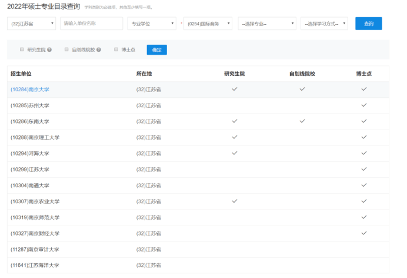Open the --选择学习方式-- dropdown
This screenshot has height=278, width=407.
[324, 24]
